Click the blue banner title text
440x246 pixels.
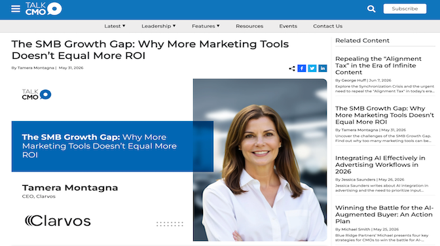(x=100, y=146)
